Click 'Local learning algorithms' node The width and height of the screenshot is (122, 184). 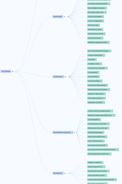tap(94, 120)
